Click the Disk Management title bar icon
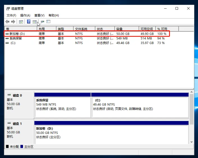198x158 pixels. pyautogui.click(x=8, y=9)
